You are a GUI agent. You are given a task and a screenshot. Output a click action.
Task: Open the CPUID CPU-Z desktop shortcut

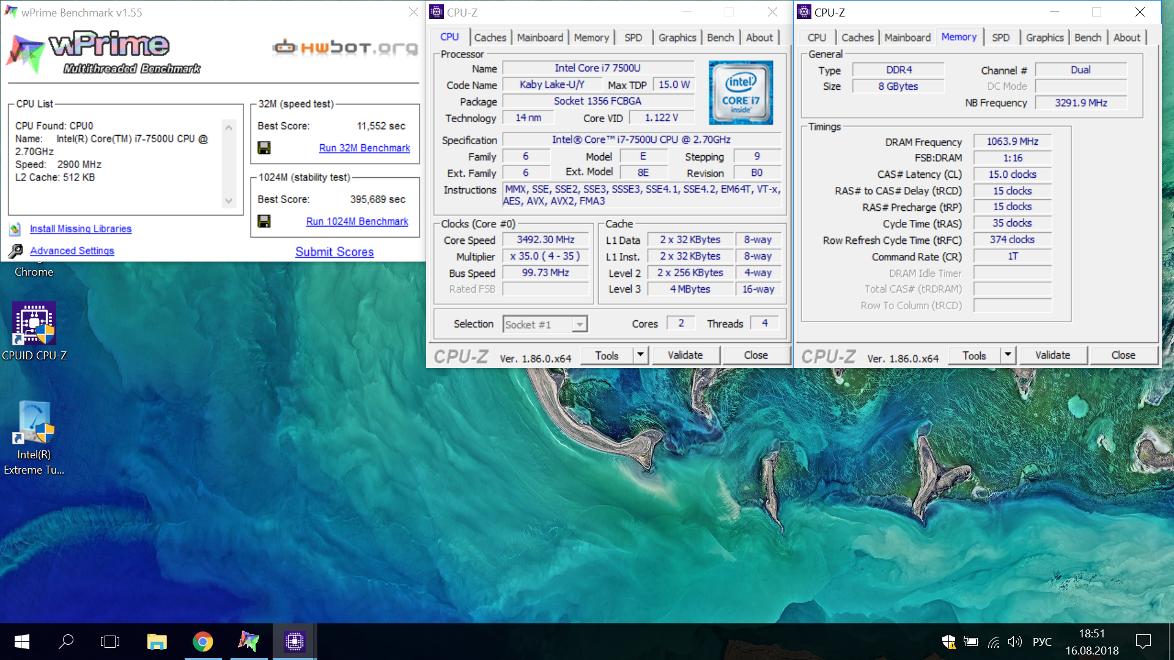coord(34,332)
